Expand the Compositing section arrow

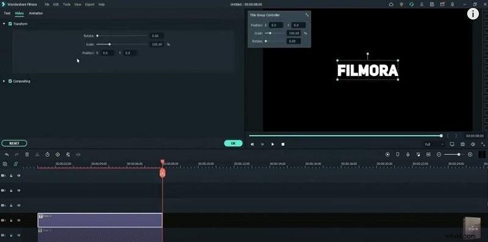click(x=4, y=81)
